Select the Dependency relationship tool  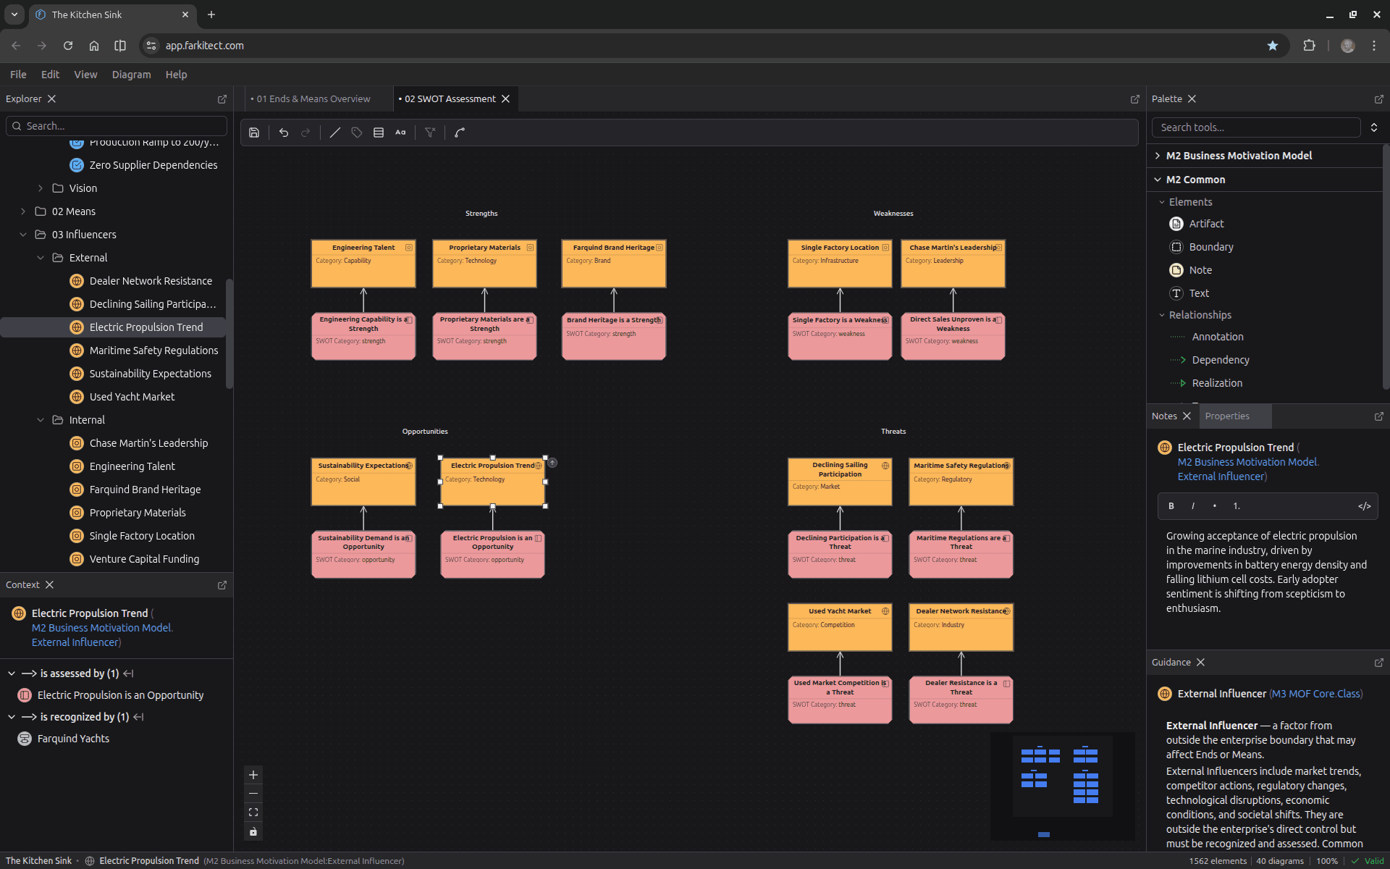[1210, 360]
